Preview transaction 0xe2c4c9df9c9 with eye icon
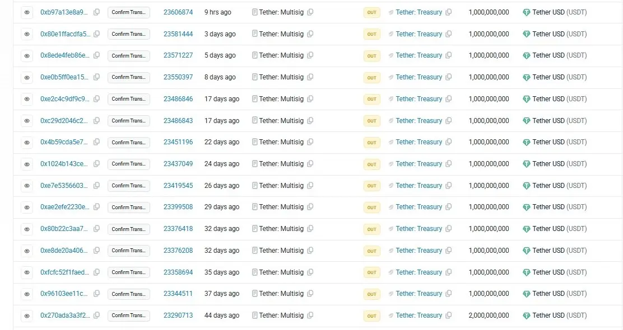623x330 pixels. pos(27,99)
